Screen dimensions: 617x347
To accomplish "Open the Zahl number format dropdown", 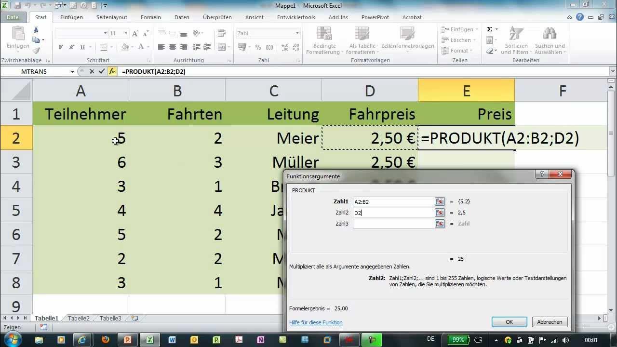I will [x=297, y=33].
